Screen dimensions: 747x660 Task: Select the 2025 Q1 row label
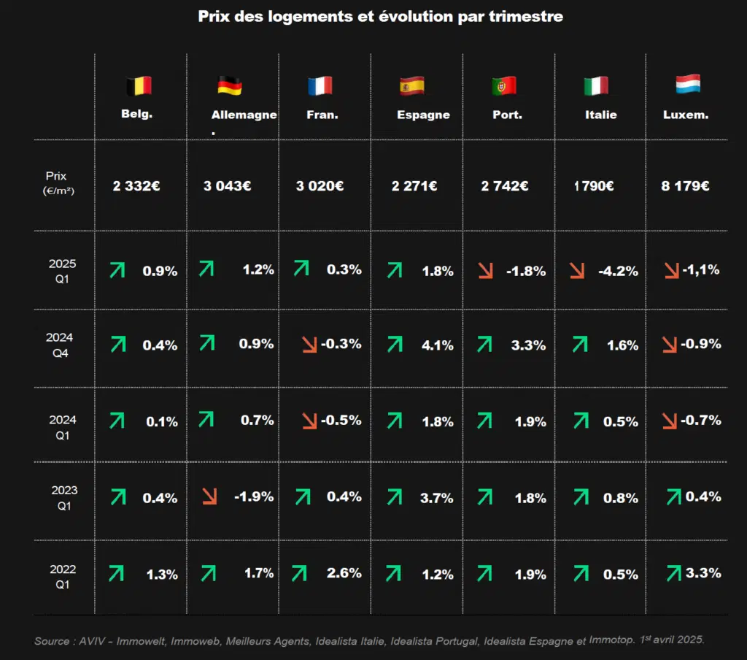point(63,271)
